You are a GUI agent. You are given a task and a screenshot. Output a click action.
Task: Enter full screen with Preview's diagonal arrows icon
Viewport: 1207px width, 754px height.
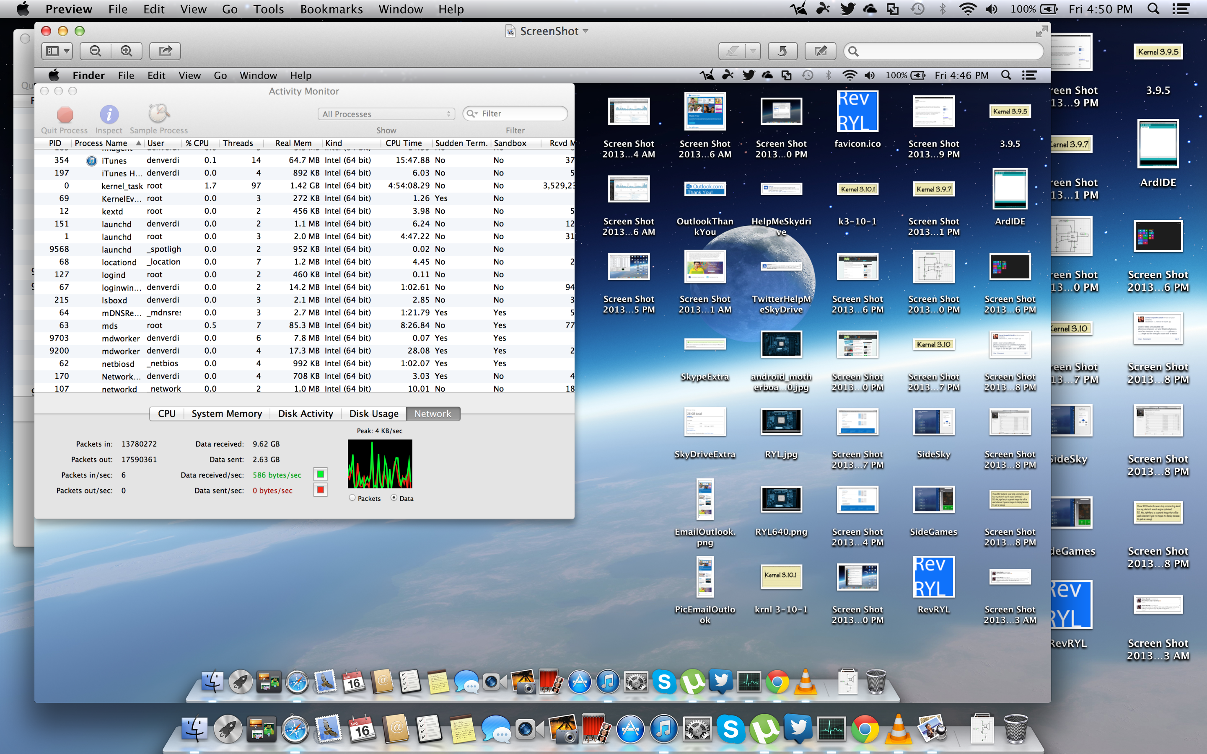(1041, 32)
